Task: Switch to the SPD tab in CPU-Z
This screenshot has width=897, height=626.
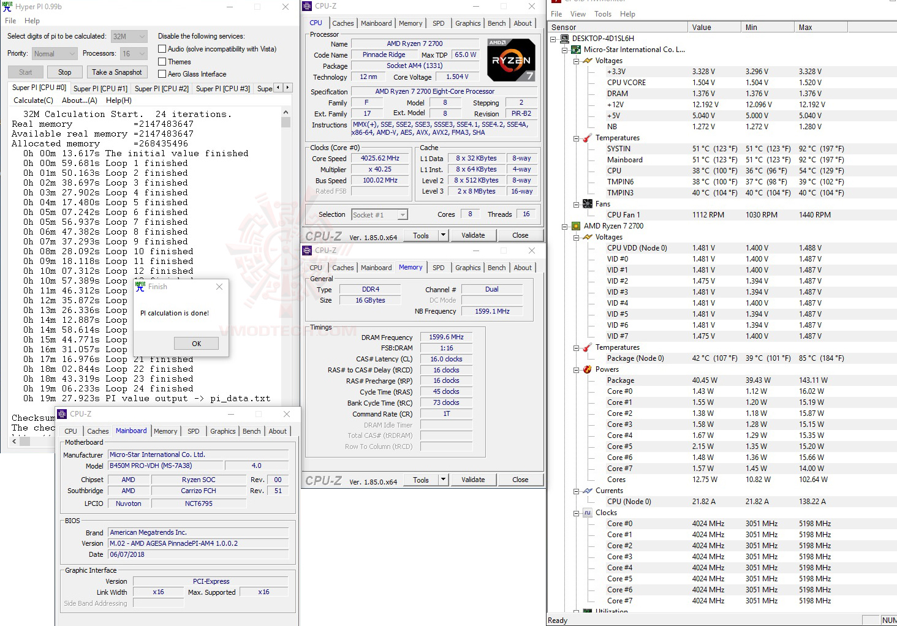Action: tap(439, 23)
